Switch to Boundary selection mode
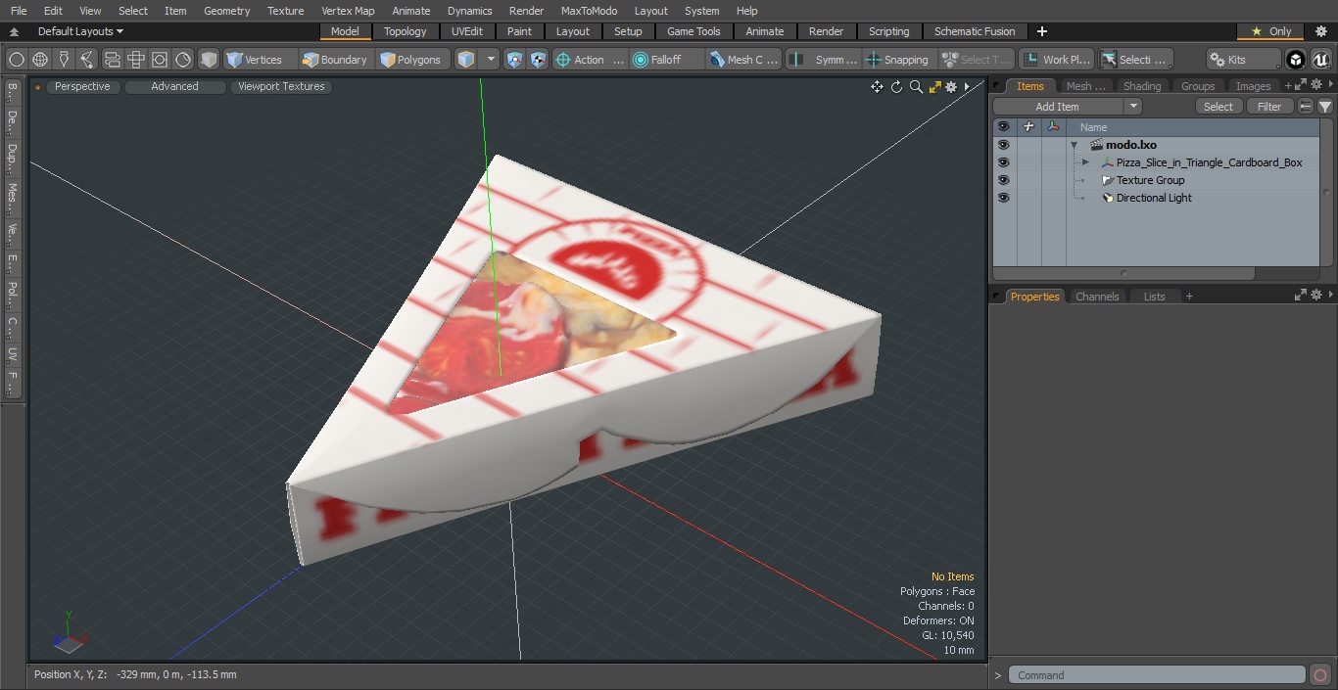The width and height of the screenshot is (1338, 690). (x=335, y=60)
